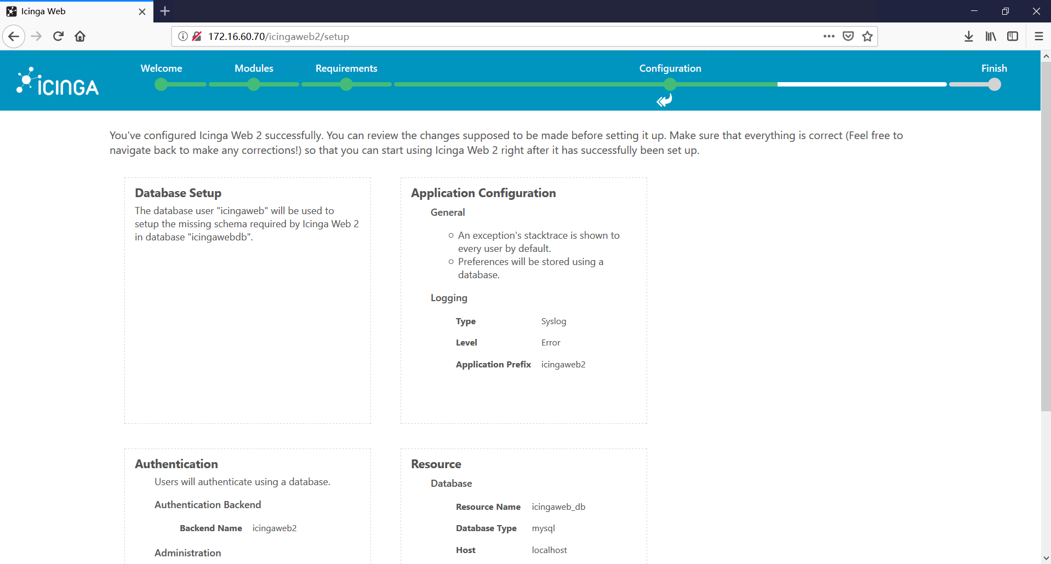Show site information via the info icon

pyautogui.click(x=183, y=37)
